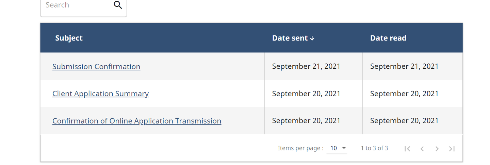This screenshot has height=165, width=490.
Task: Click the Date read cell for Submission Confirmation
Action: tap(404, 66)
